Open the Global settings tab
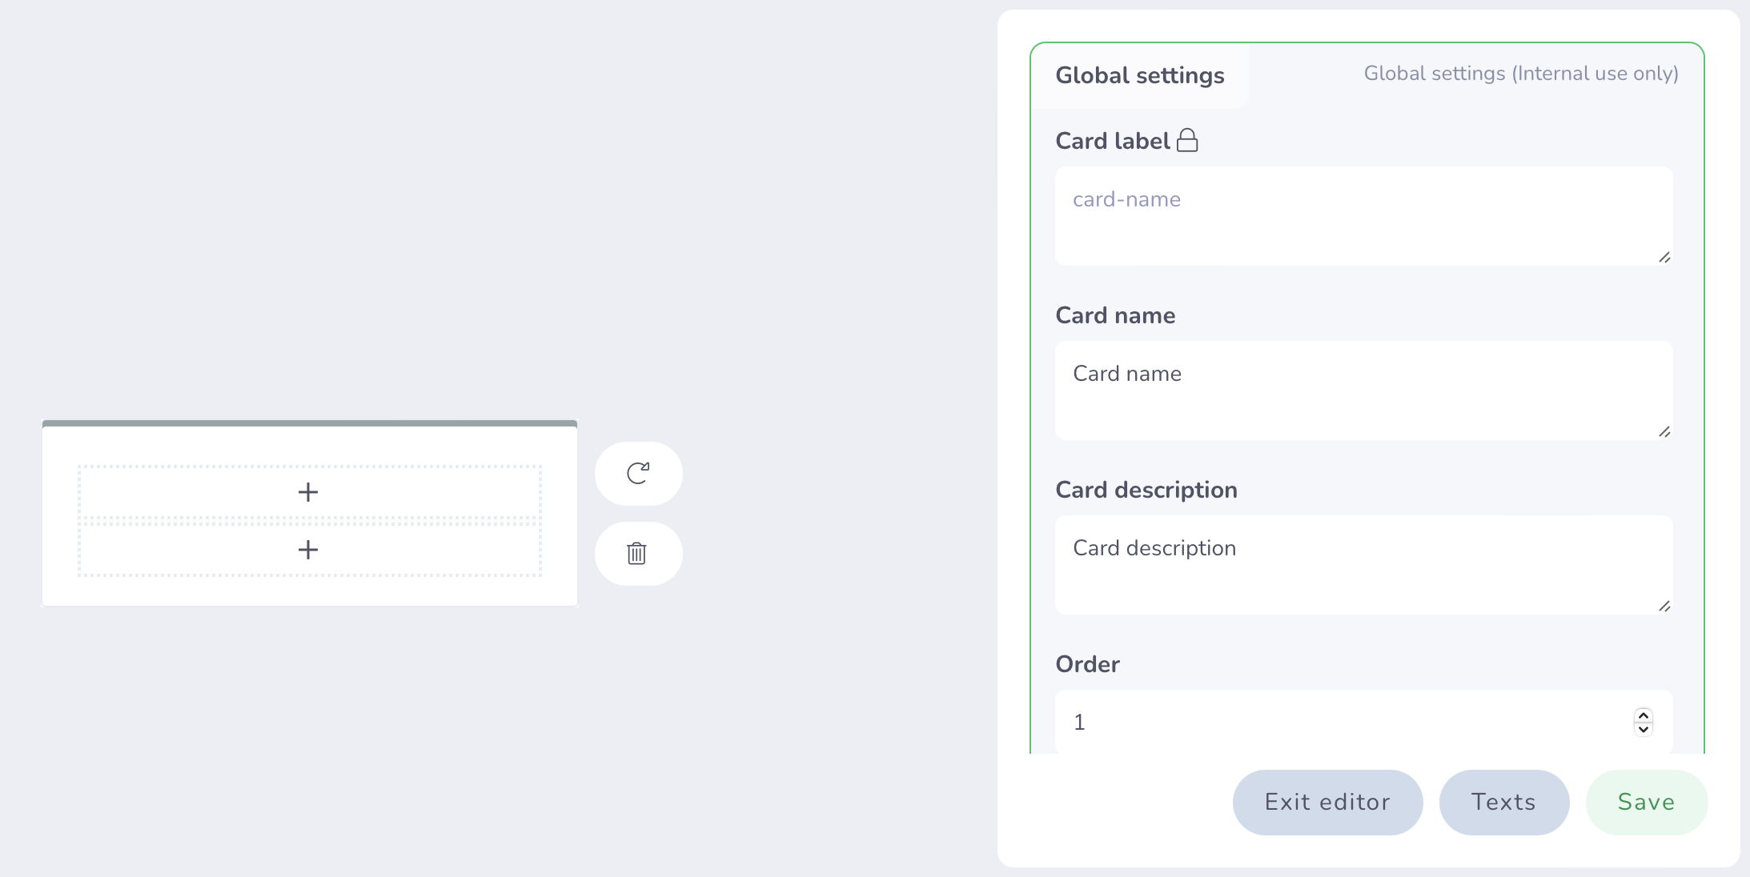This screenshot has height=877, width=1750. 1140,75
